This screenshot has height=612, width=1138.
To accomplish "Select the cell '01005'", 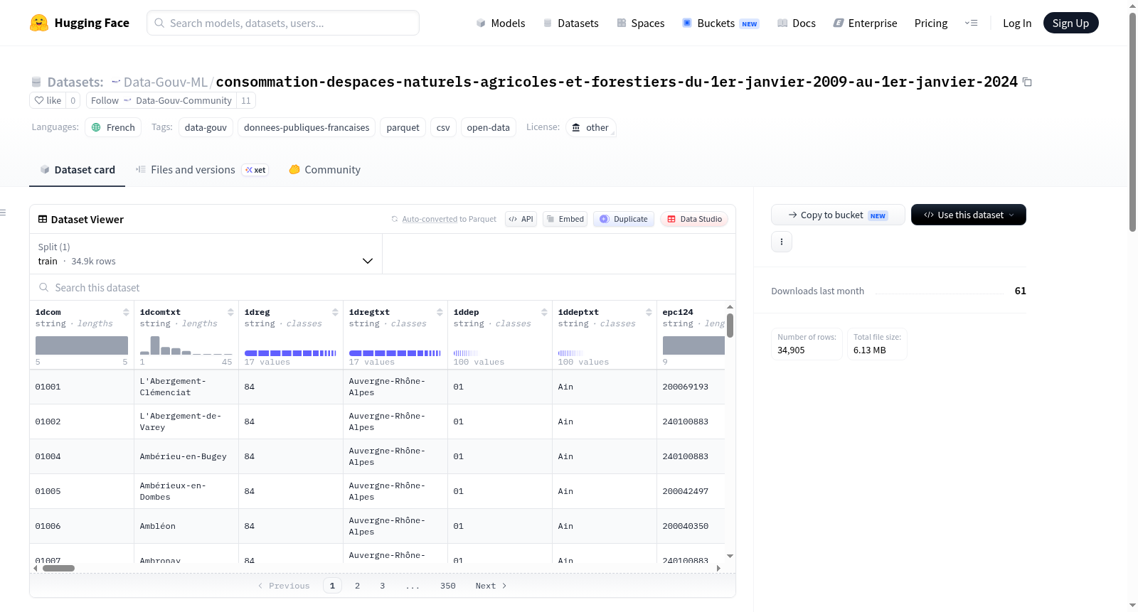I will [82, 492].
